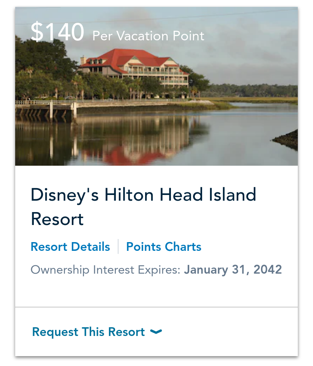Viewport: 313px width, 366px height.
Task: Click the Ownership Interest Expires label
Action: click(x=106, y=270)
